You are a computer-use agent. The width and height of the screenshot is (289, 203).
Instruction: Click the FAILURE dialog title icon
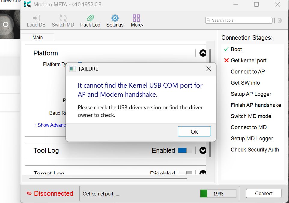point(72,69)
